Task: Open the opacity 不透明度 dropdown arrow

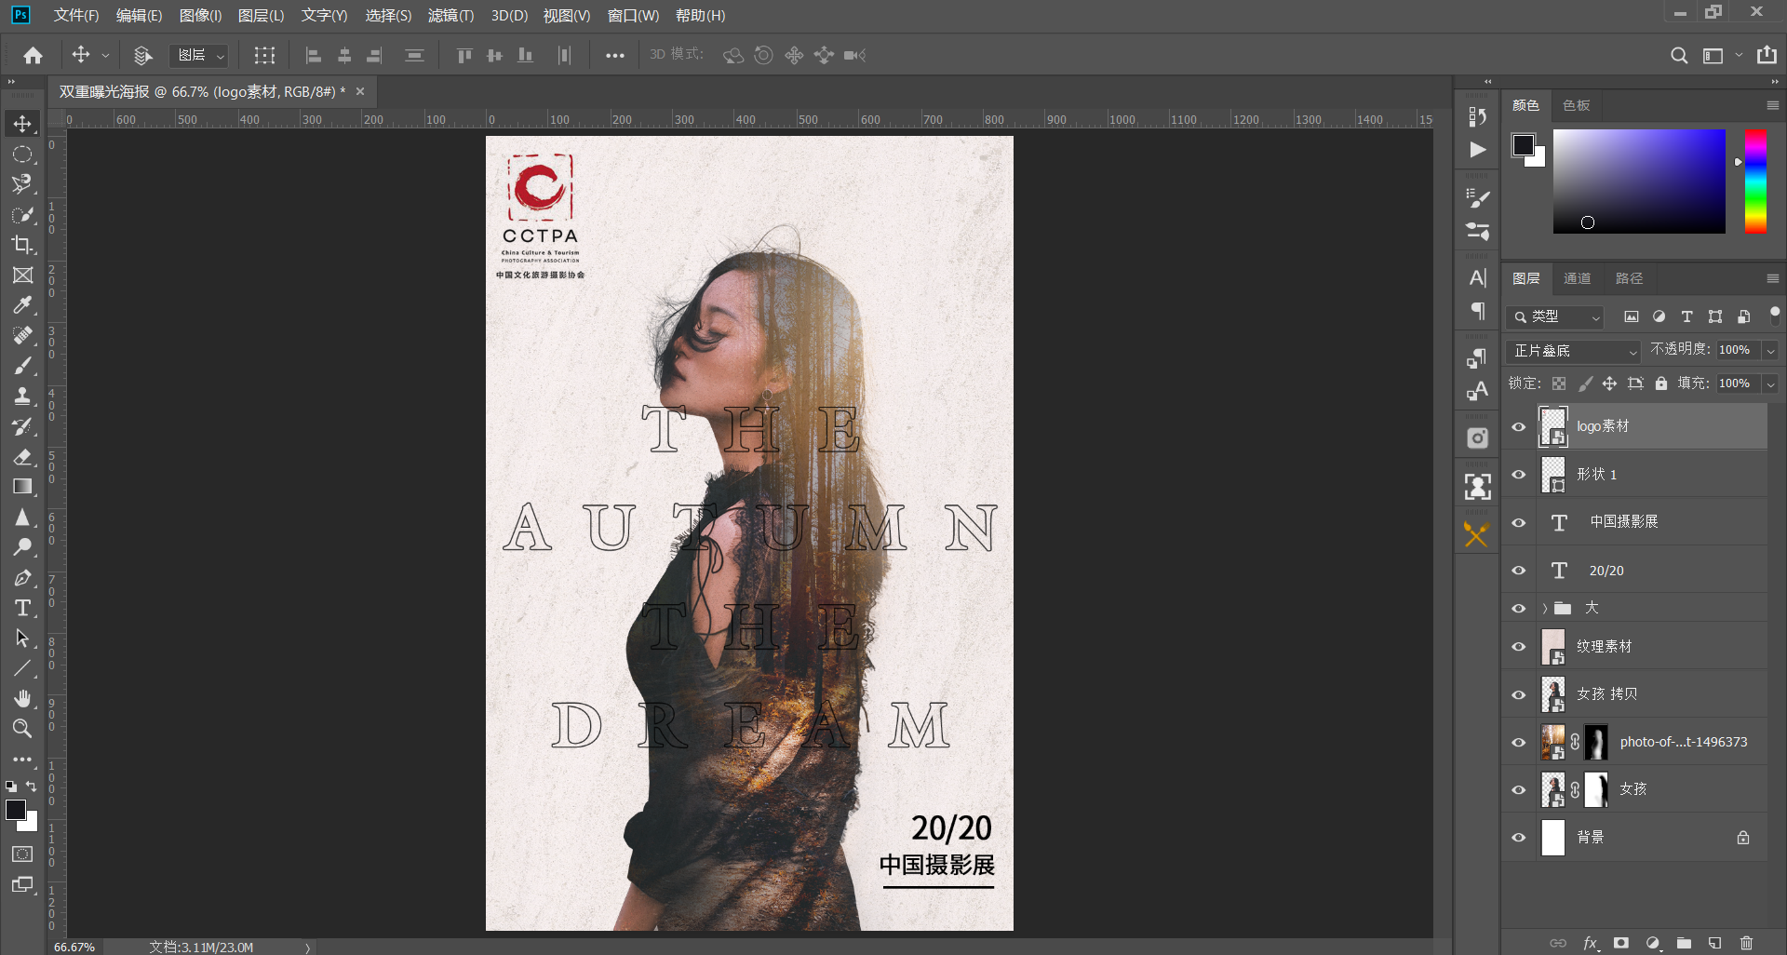Action: (1770, 350)
